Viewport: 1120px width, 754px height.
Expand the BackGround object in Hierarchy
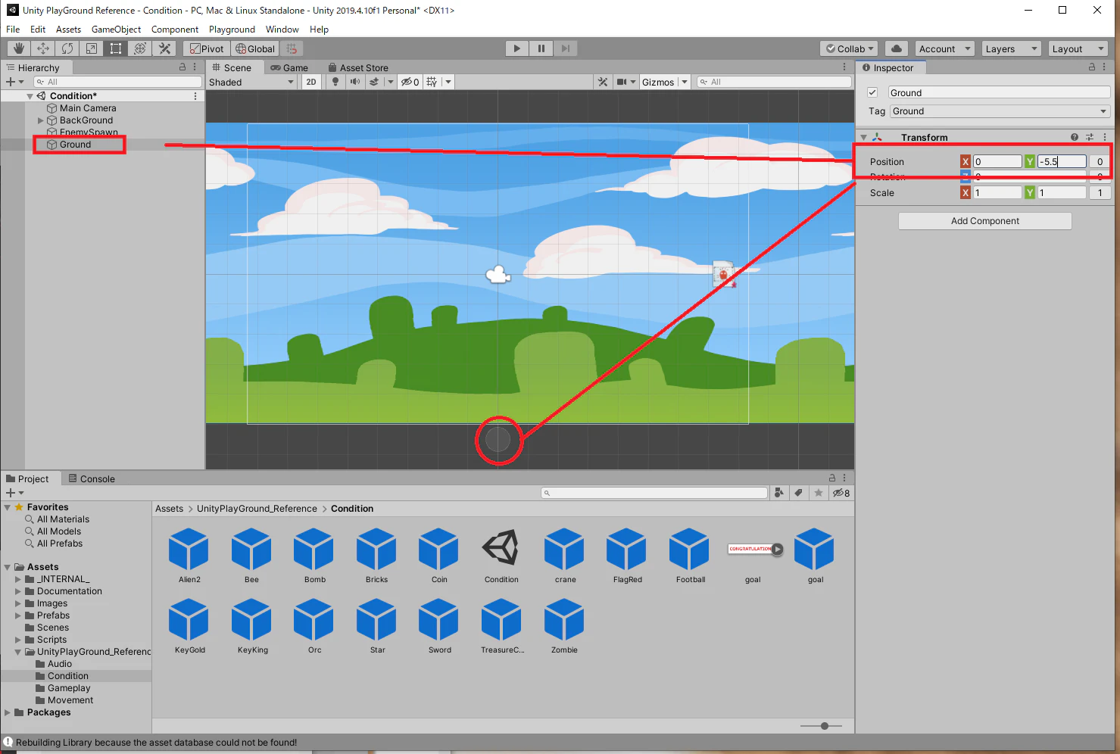point(41,120)
